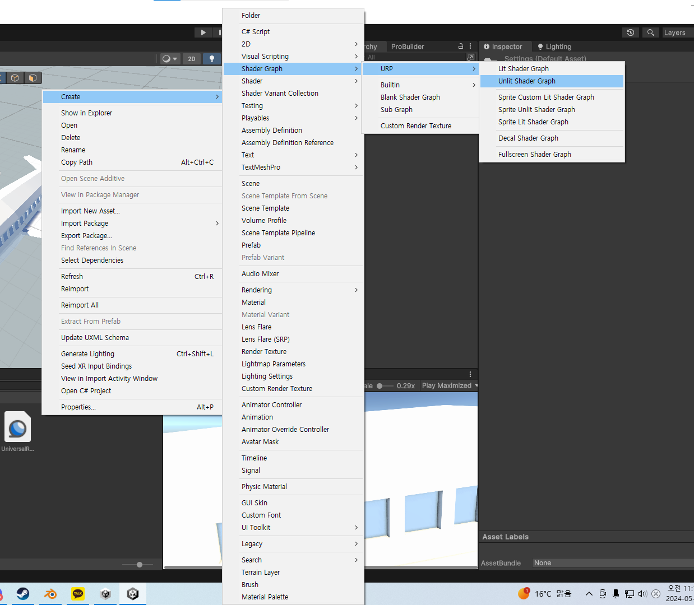Create a new Scene asset

[293, 184]
